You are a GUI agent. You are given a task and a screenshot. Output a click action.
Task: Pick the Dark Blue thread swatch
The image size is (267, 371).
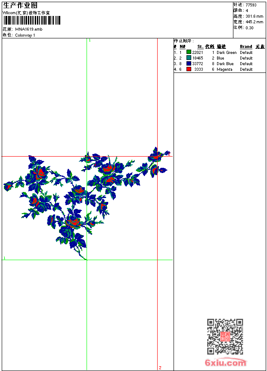(x=189, y=63)
